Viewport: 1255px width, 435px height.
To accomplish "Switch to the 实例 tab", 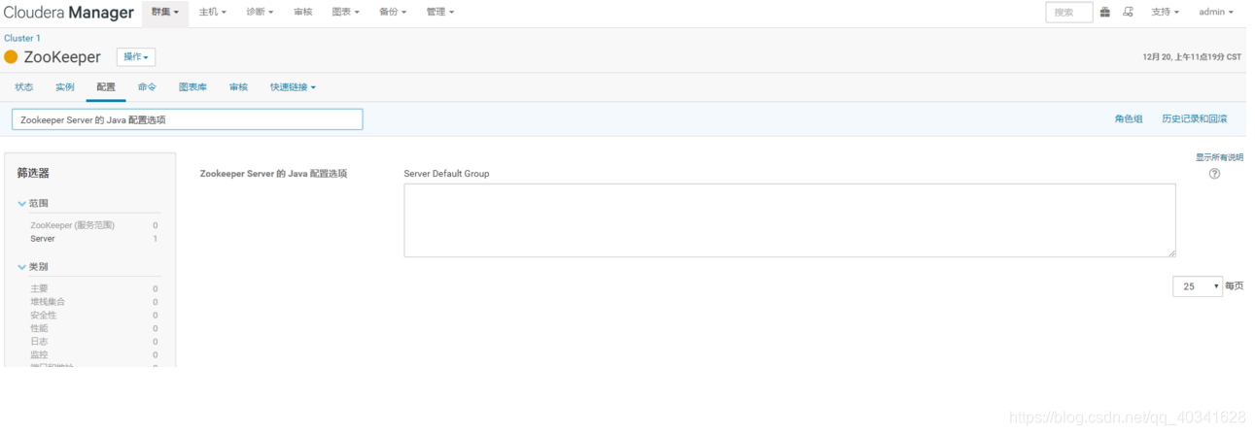I will click(x=65, y=87).
